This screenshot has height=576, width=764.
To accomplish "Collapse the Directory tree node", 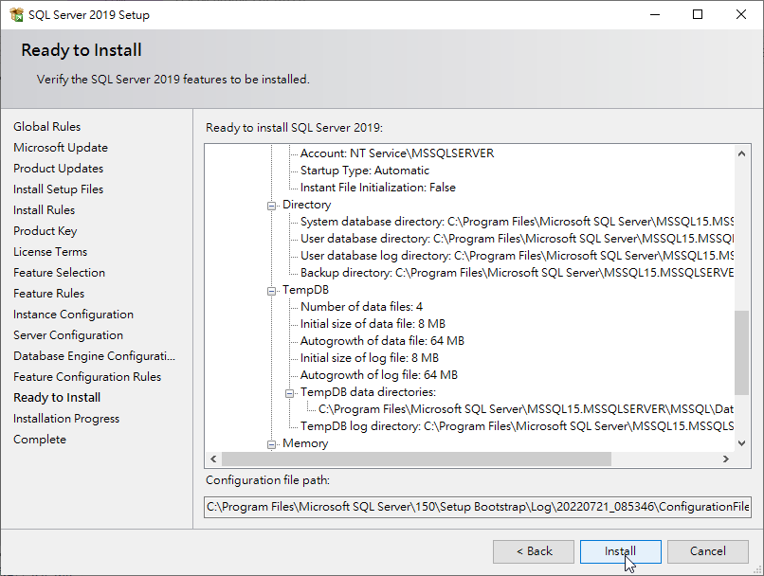I will (x=271, y=206).
